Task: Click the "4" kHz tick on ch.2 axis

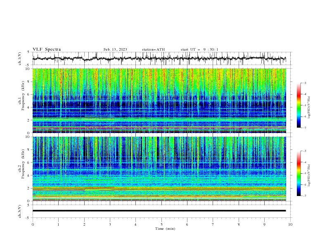Action: tap(29, 175)
